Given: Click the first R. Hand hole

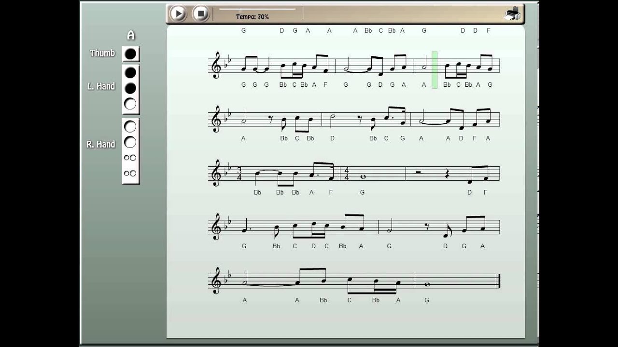Looking at the screenshot, I should 130,127.
